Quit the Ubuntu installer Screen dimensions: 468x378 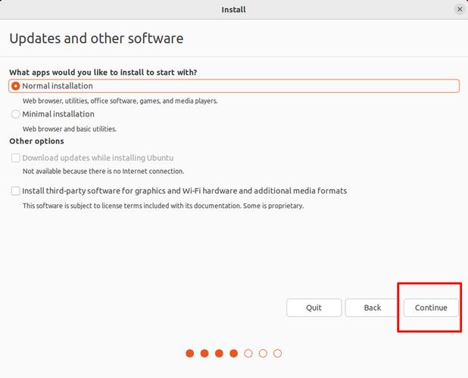[314, 308]
